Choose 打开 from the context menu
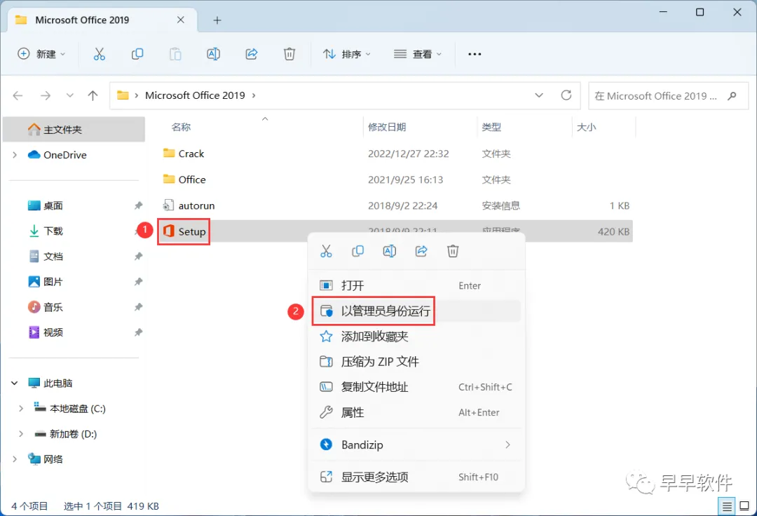This screenshot has height=516, width=757. point(416,286)
